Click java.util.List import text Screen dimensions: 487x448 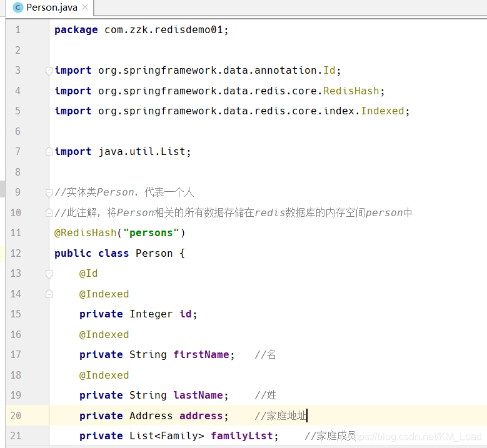pos(142,152)
